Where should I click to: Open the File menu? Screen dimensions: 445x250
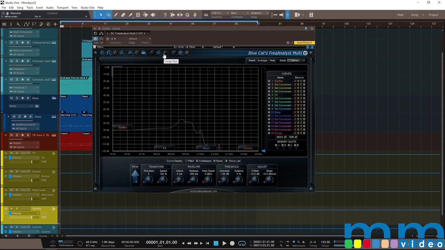[3, 8]
